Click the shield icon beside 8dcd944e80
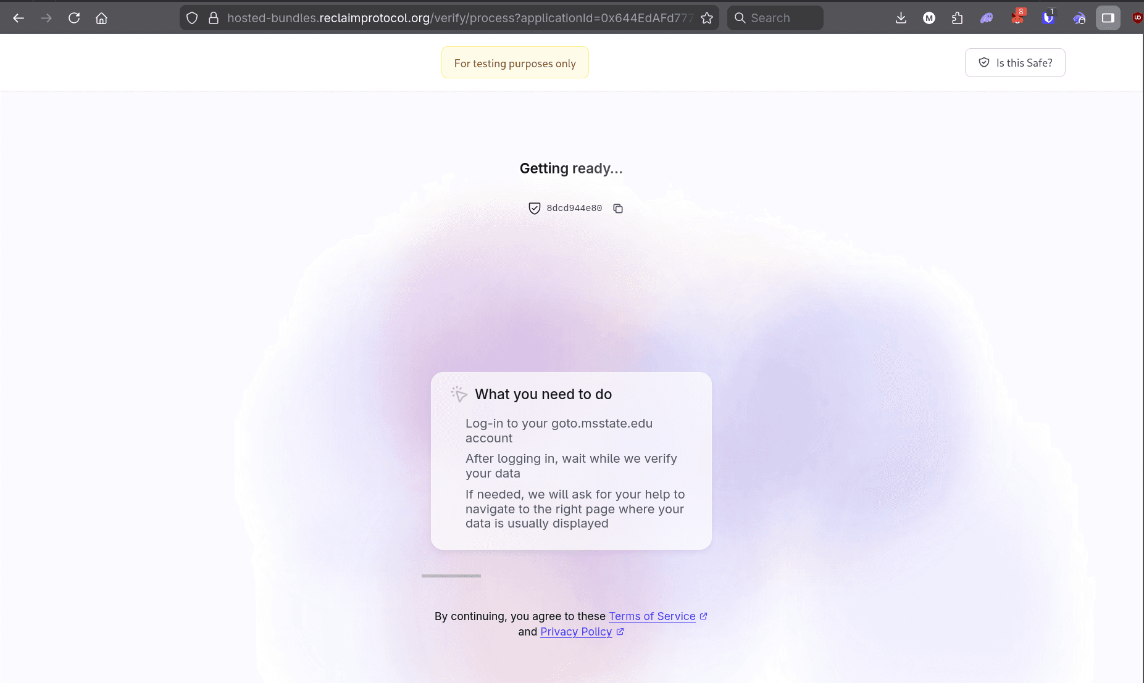1144x683 pixels. pyautogui.click(x=535, y=209)
